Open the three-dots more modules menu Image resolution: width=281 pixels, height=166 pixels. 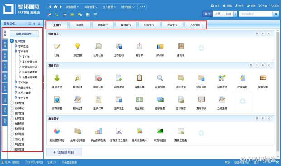coord(142,7)
